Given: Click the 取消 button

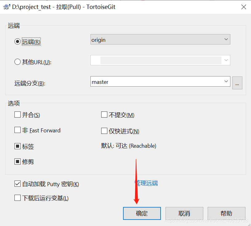Looking at the screenshot, I should click(x=184, y=213).
